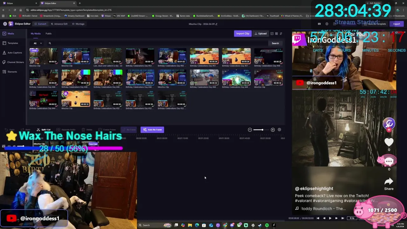Select the Birthday Celebrations Day #53 clip

click(x=140, y=56)
